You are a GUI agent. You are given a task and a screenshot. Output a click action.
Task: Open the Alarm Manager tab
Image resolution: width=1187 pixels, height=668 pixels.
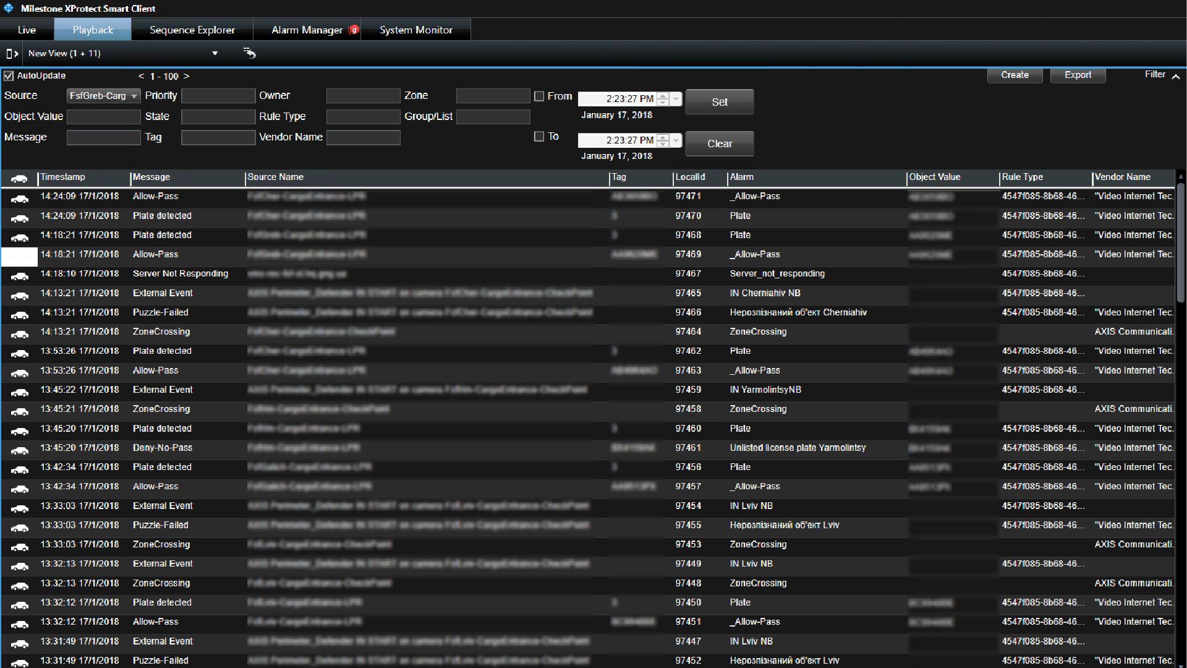coord(307,30)
